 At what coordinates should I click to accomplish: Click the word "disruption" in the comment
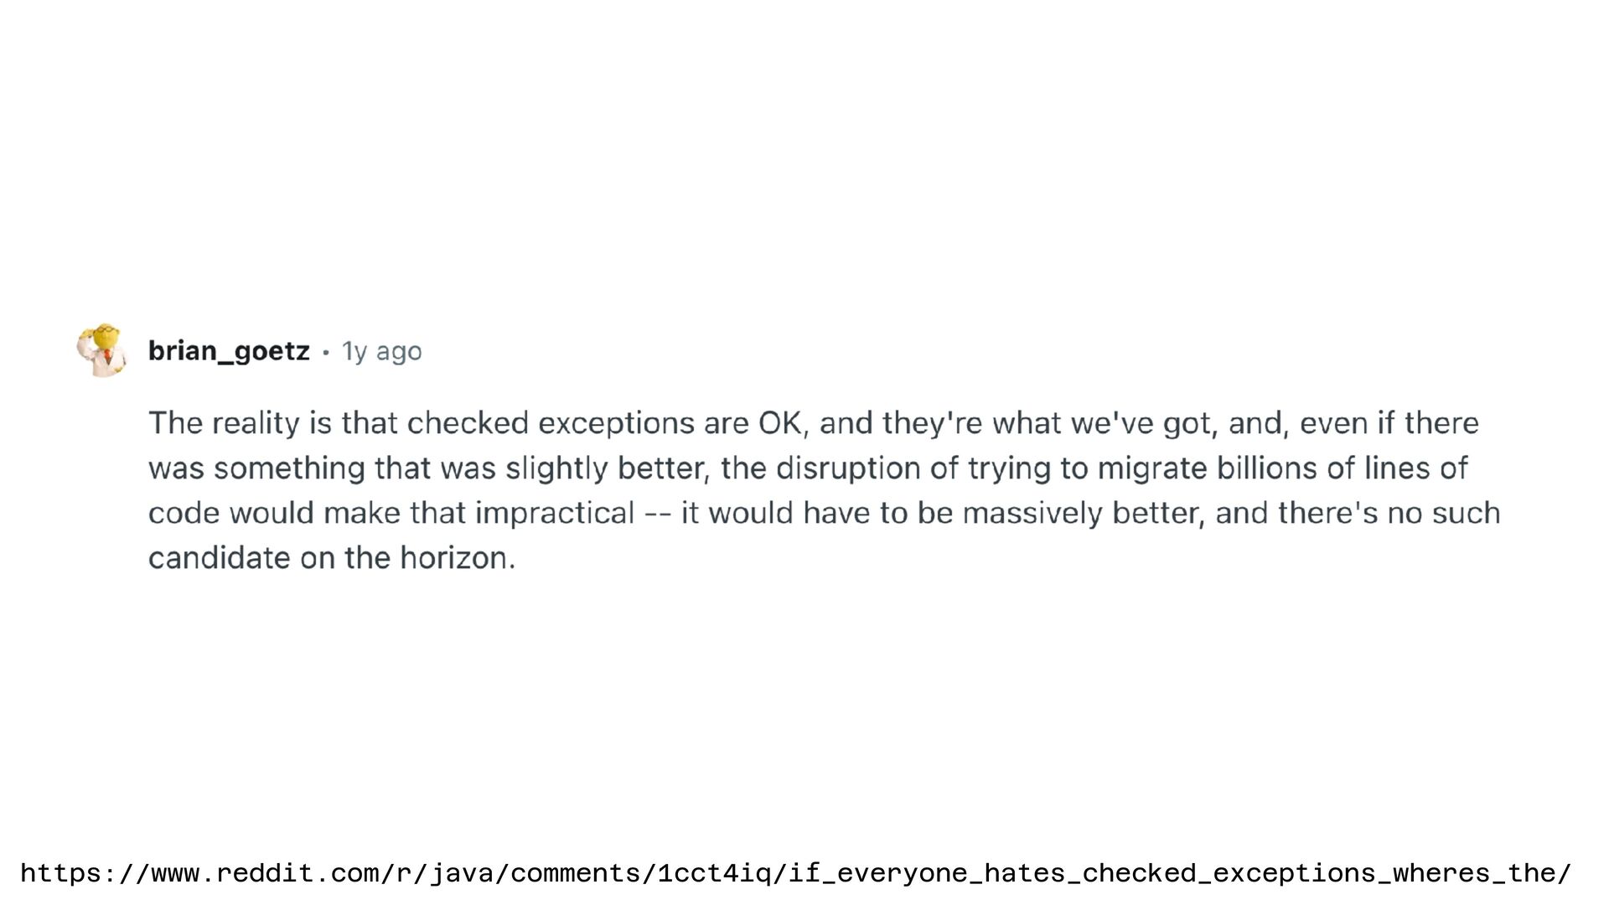click(848, 468)
